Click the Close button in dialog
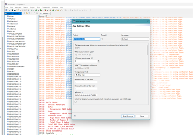Screen dimensions: 193x135 pyautogui.click(x=142, y=116)
